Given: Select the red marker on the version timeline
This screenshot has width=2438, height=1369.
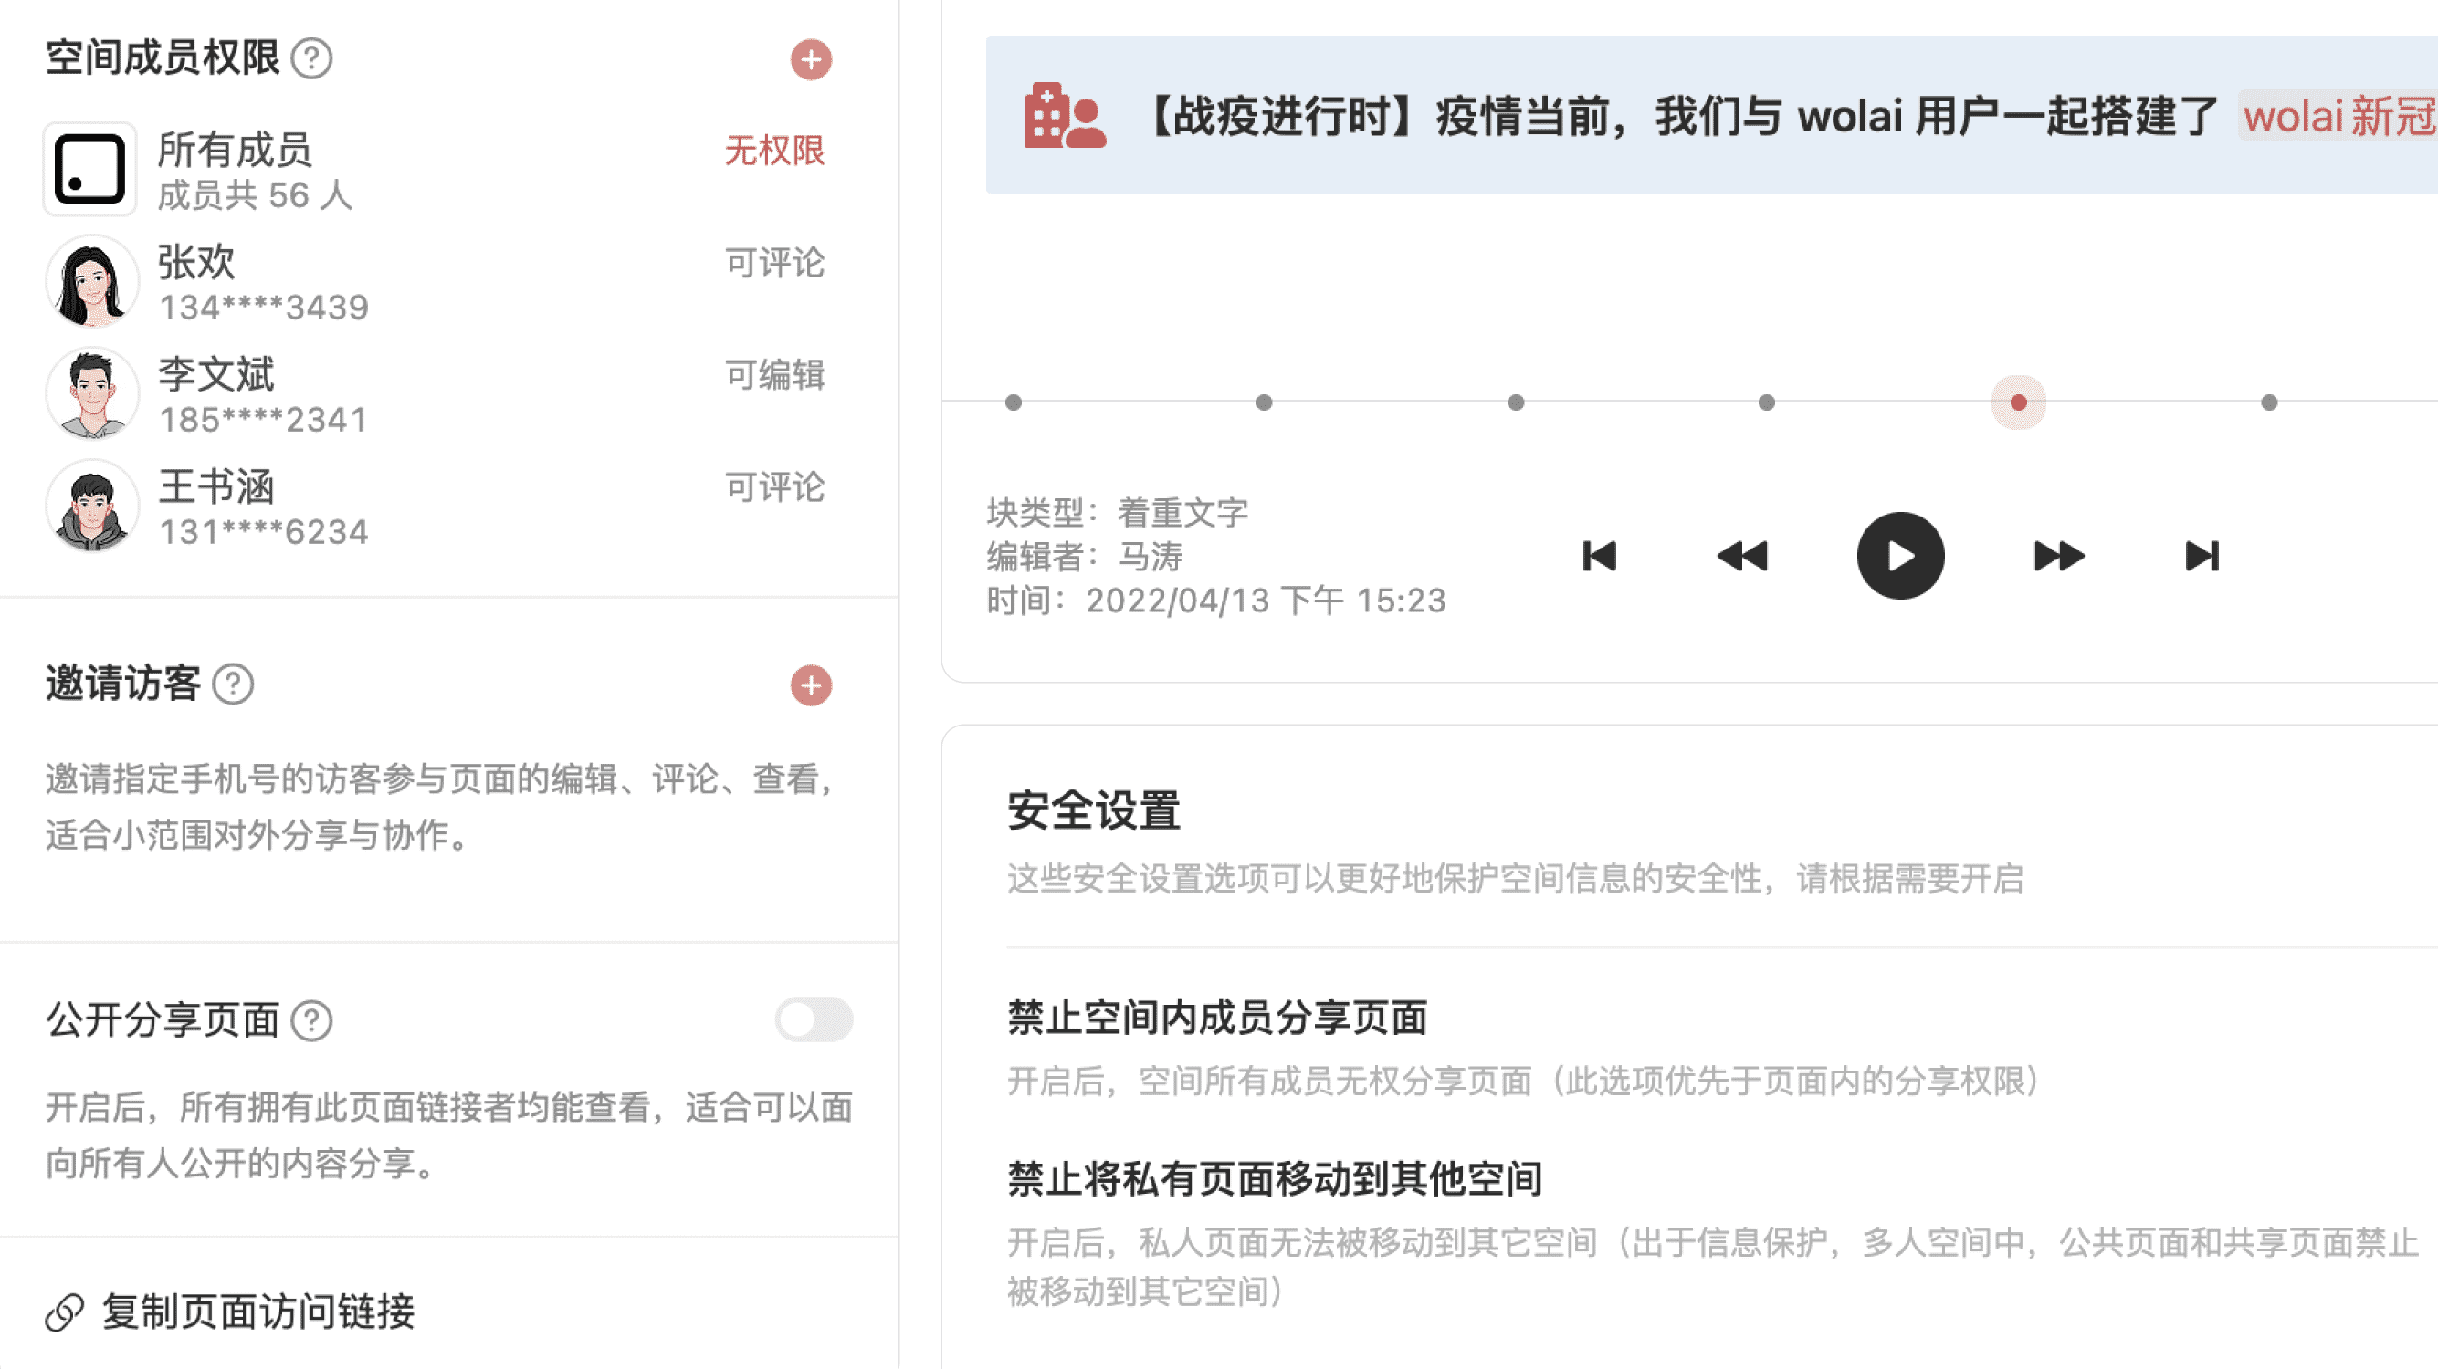Looking at the screenshot, I should (2019, 402).
